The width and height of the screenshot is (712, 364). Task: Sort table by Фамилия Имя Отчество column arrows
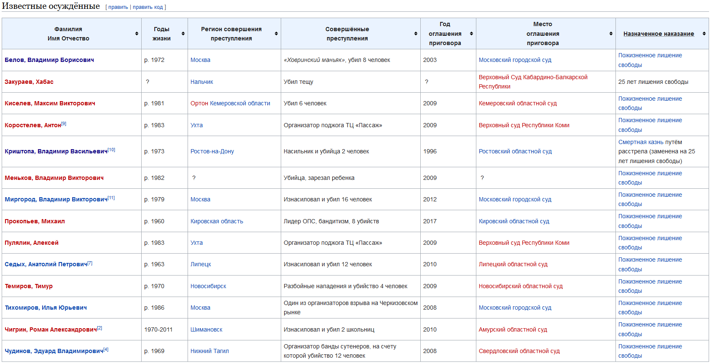point(137,34)
